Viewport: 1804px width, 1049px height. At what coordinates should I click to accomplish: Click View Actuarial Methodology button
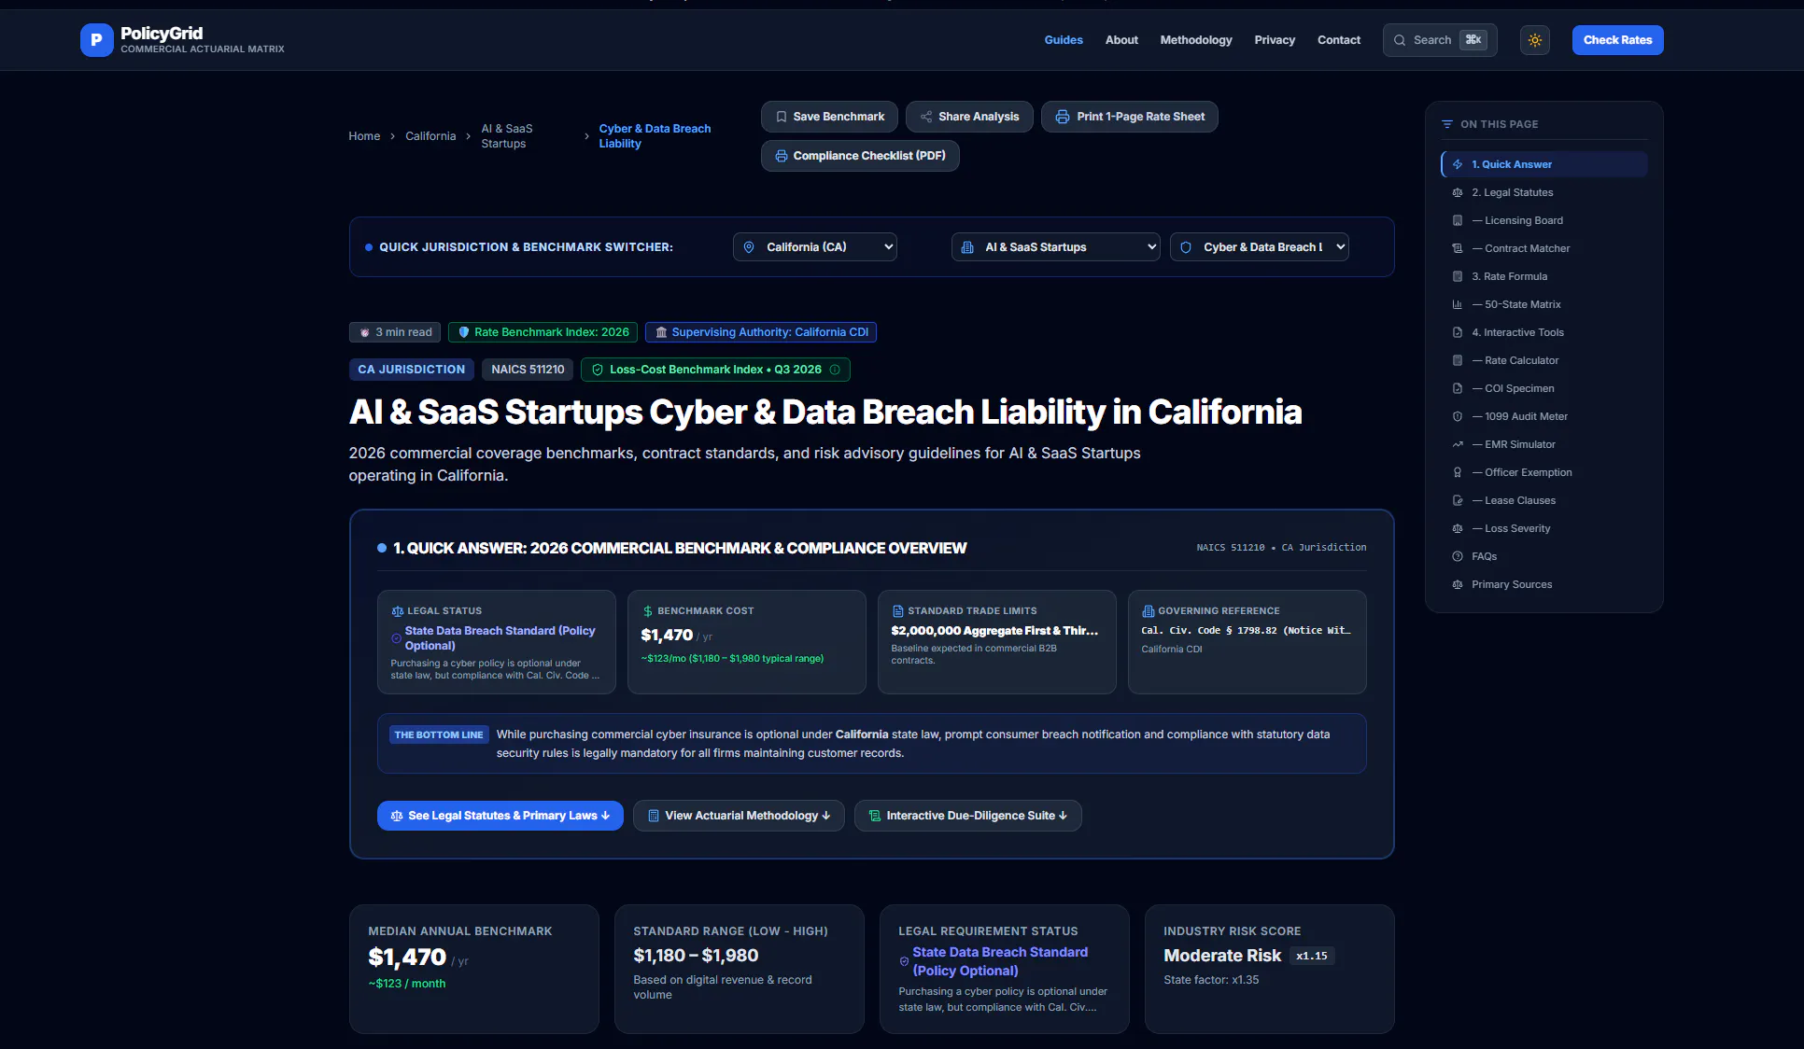[x=739, y=816]
